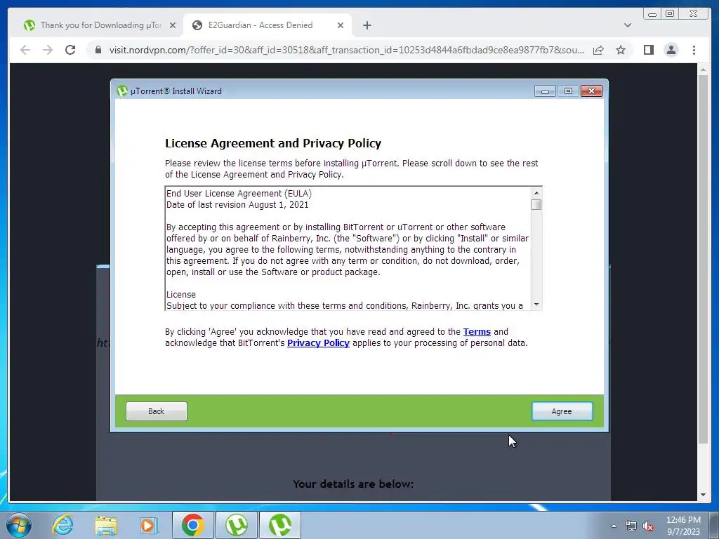
Task: Open a new Chrome tab
Action: click(x=367, y=25)
